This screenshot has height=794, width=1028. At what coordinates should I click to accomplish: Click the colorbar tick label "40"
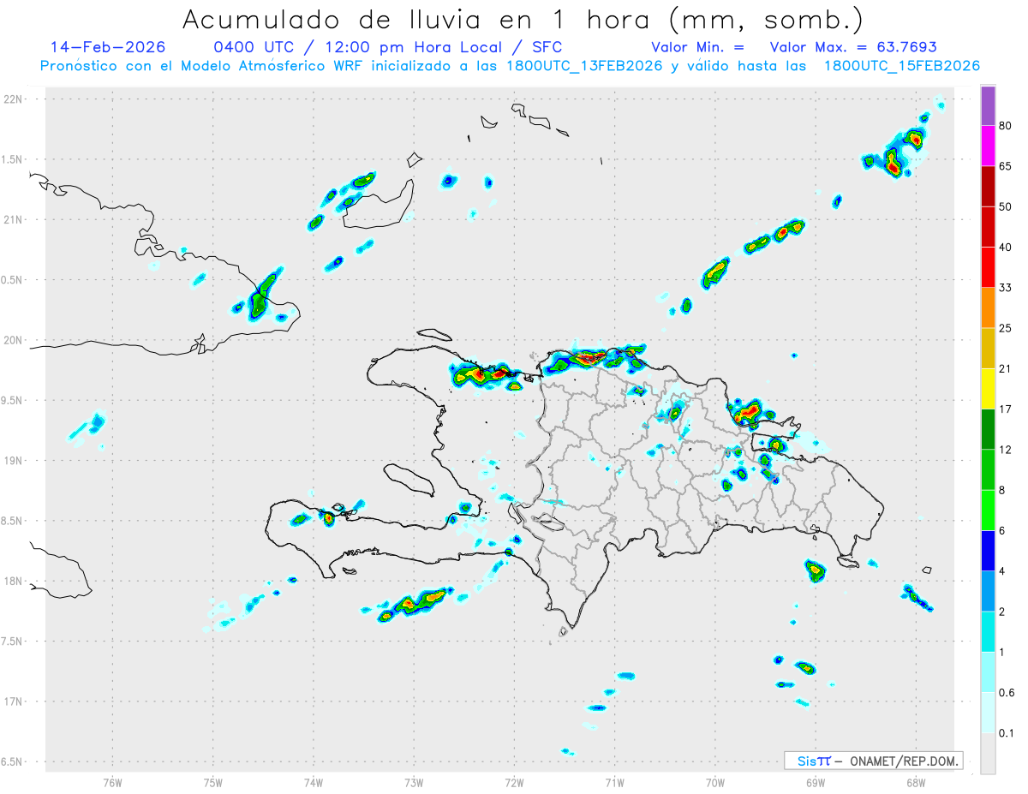tap(1006, 248)
